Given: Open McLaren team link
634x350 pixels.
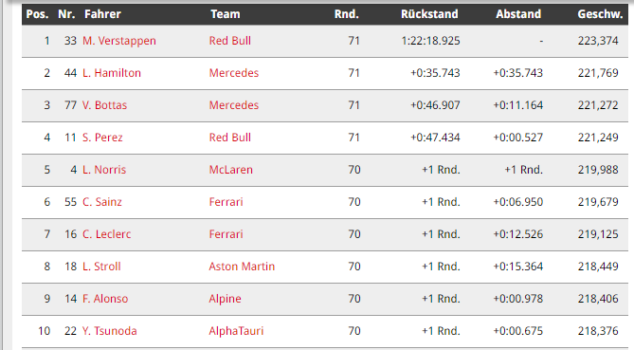Looking at the screenshot, I should 231,170.
